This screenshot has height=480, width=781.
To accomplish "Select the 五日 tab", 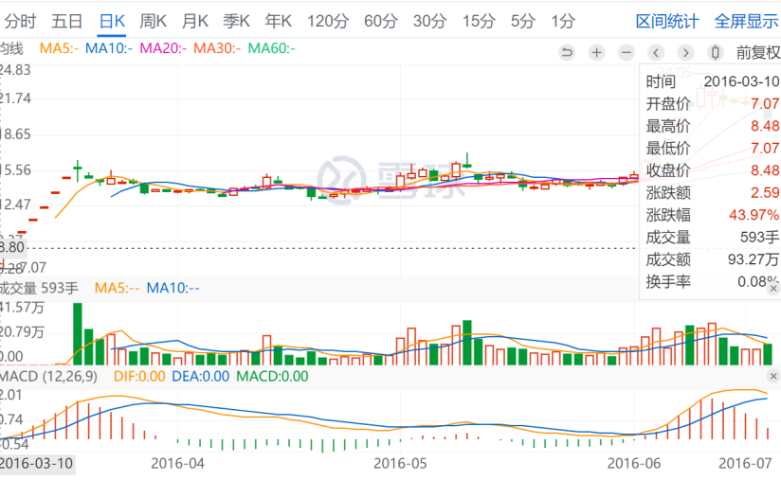I will (x=67, y=21).
